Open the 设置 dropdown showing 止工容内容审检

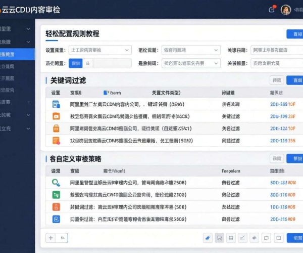pos(100,50)
